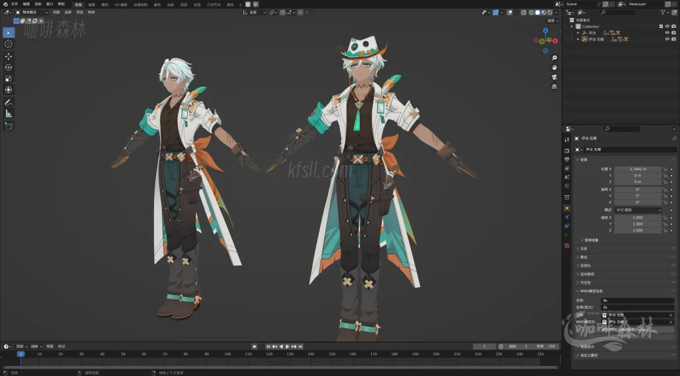Open the Object Data properties tab
The width and height of the screenshot is (680, 376).
pyautogui.click(x=567, y=234)
